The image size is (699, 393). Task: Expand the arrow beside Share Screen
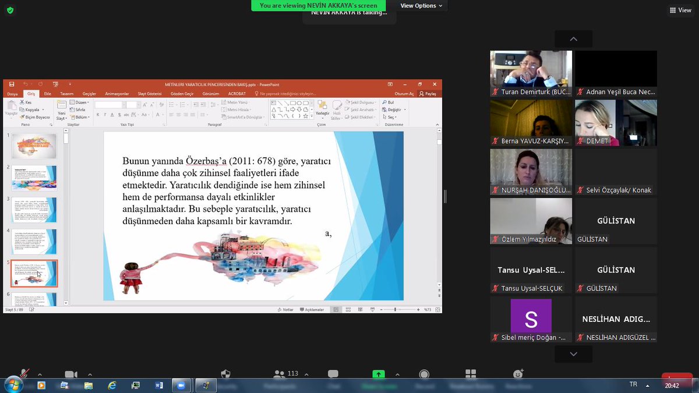[x=397, y=374]
